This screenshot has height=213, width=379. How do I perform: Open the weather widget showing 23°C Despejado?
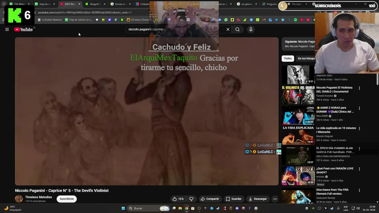tap(12, 208)
